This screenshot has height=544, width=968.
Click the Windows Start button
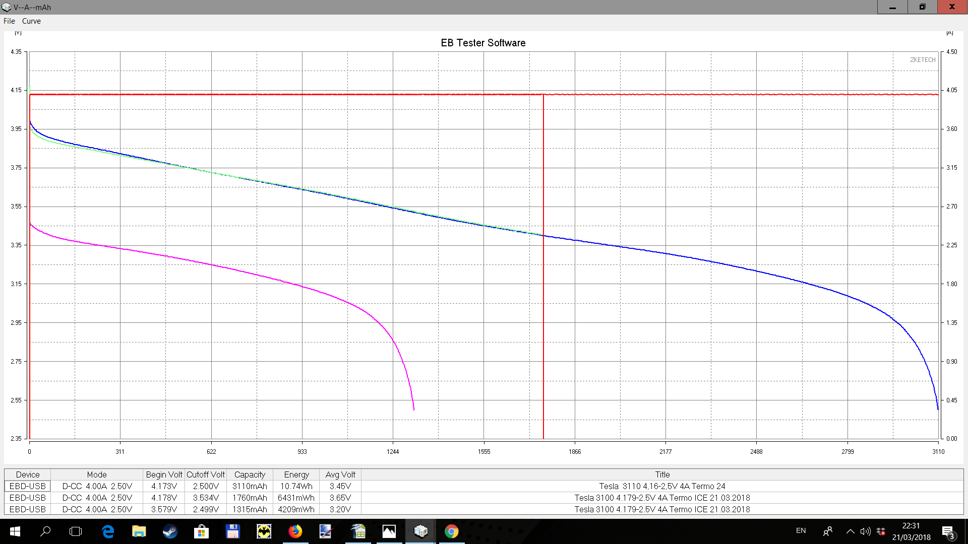pyautogui.click(x=15, y=531)
